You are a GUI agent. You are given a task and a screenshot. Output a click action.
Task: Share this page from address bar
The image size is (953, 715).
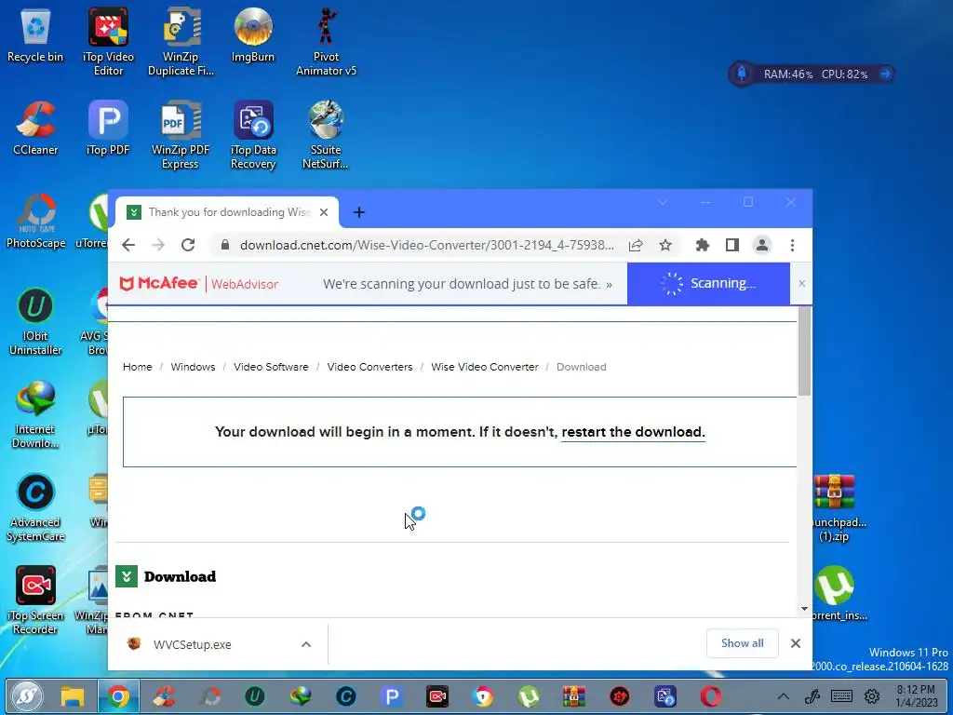pyautogui.click(x=636, y=245)
